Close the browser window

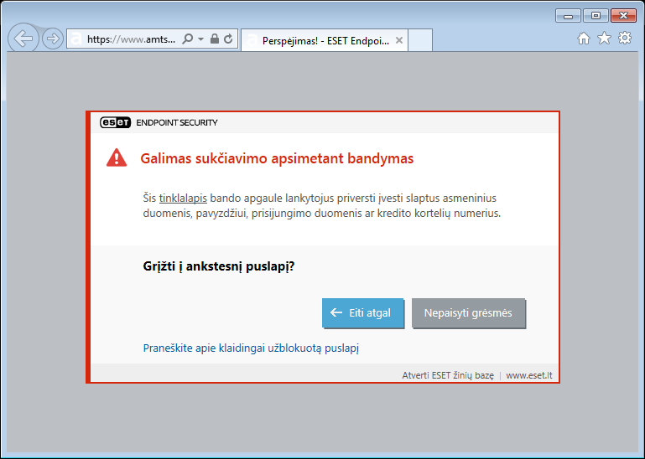coord(623,16)
